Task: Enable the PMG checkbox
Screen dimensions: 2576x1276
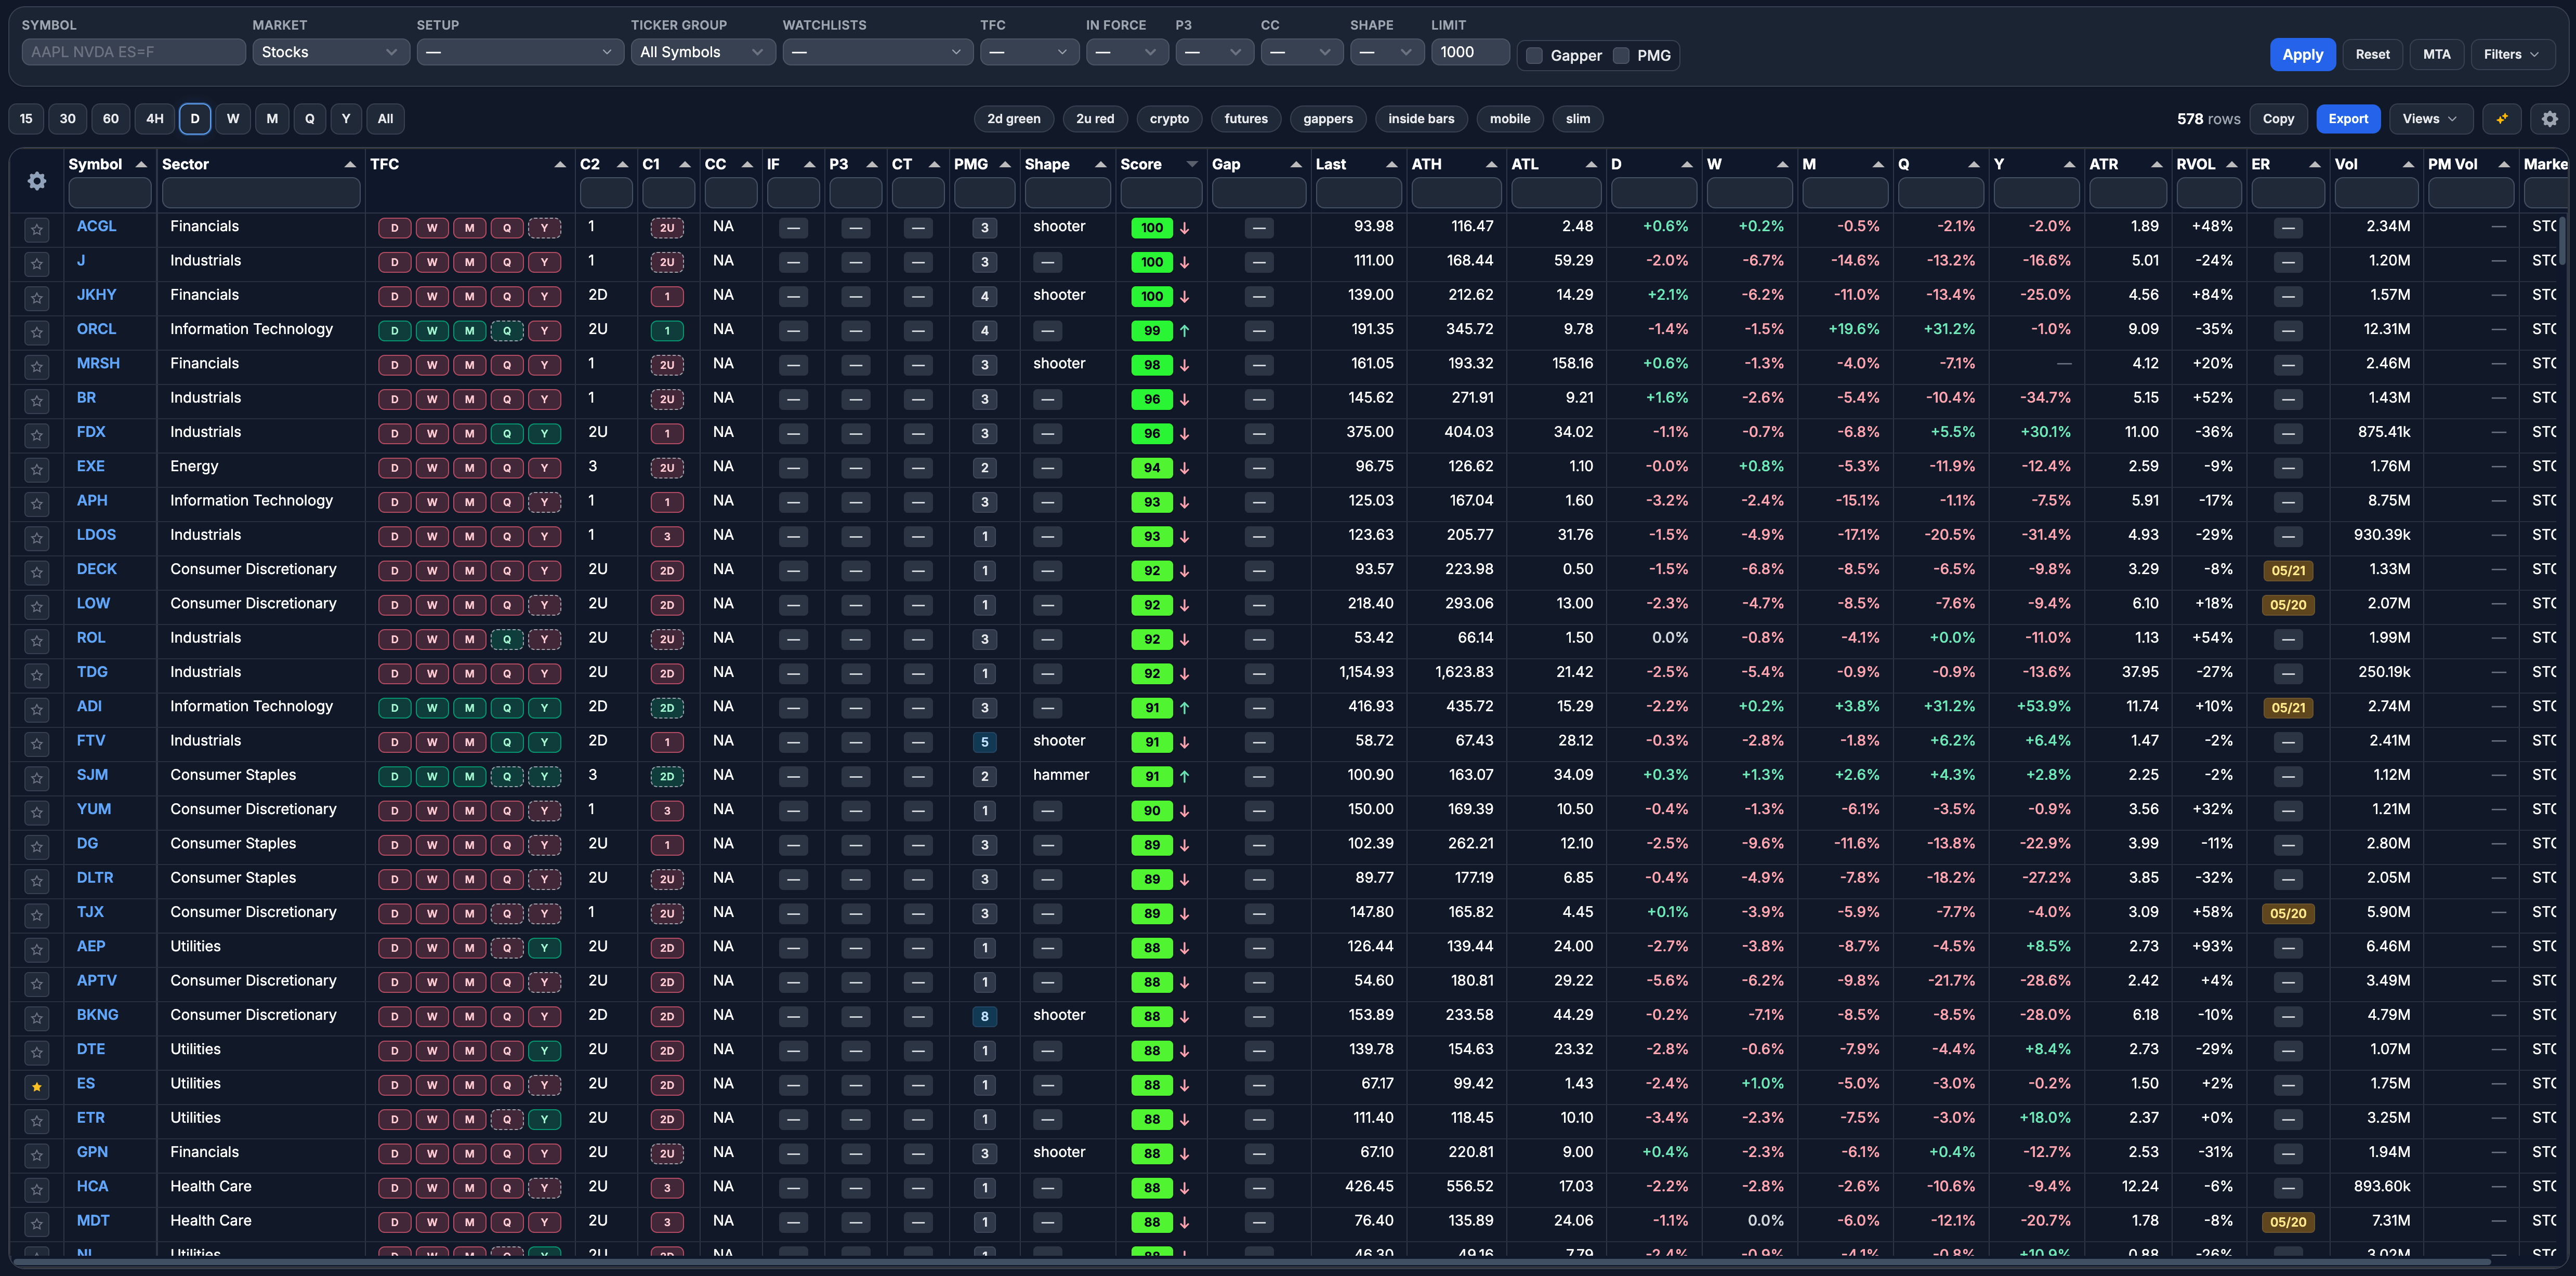Action: (1621, 56)
